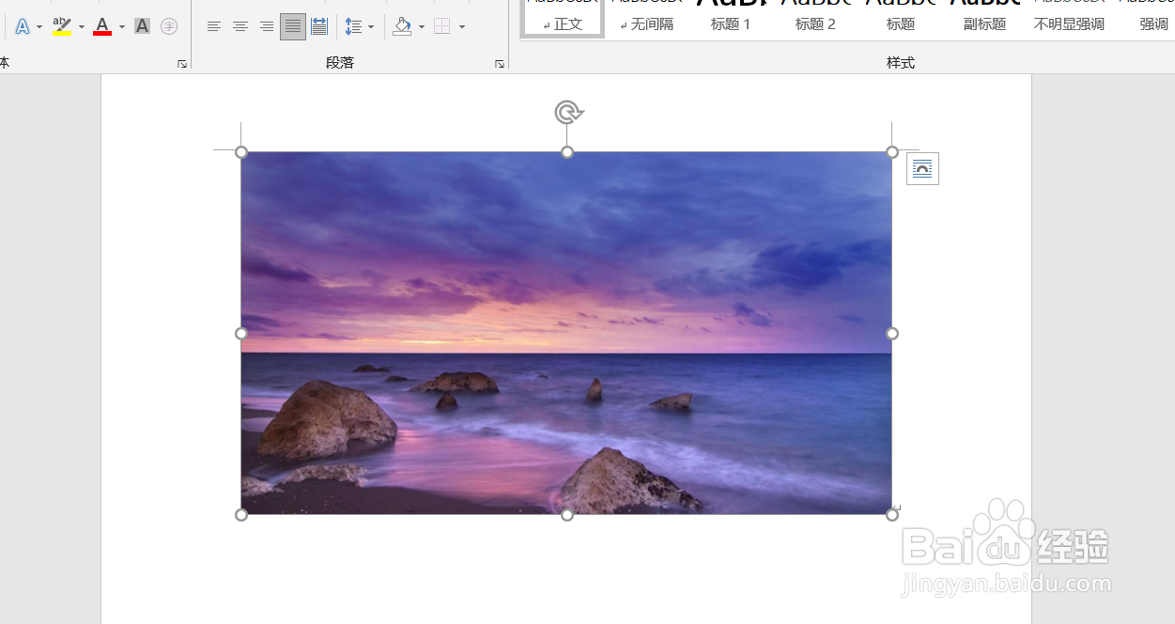Click the line spacing icon
The image size is (1175, 624).
coord(353,26)
